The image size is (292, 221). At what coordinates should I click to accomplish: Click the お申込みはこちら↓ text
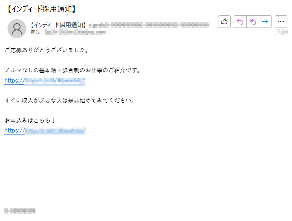(x=30, y=121)
